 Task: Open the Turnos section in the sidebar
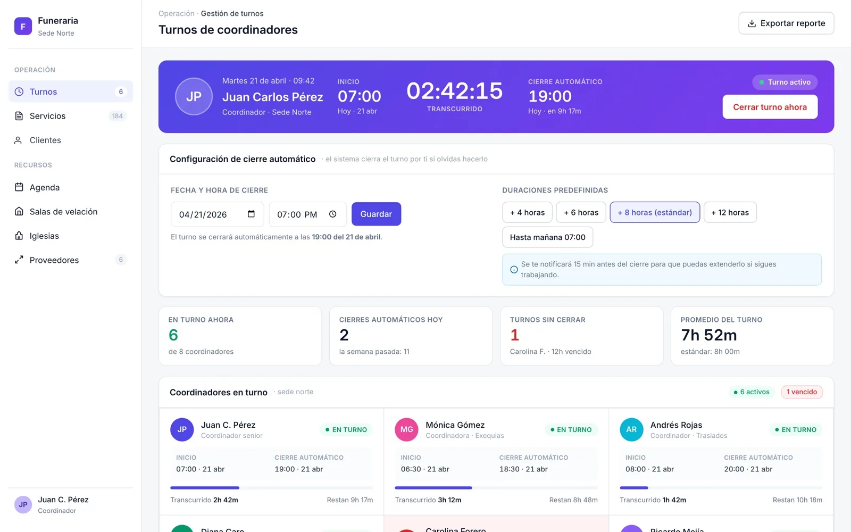(71, 92)
